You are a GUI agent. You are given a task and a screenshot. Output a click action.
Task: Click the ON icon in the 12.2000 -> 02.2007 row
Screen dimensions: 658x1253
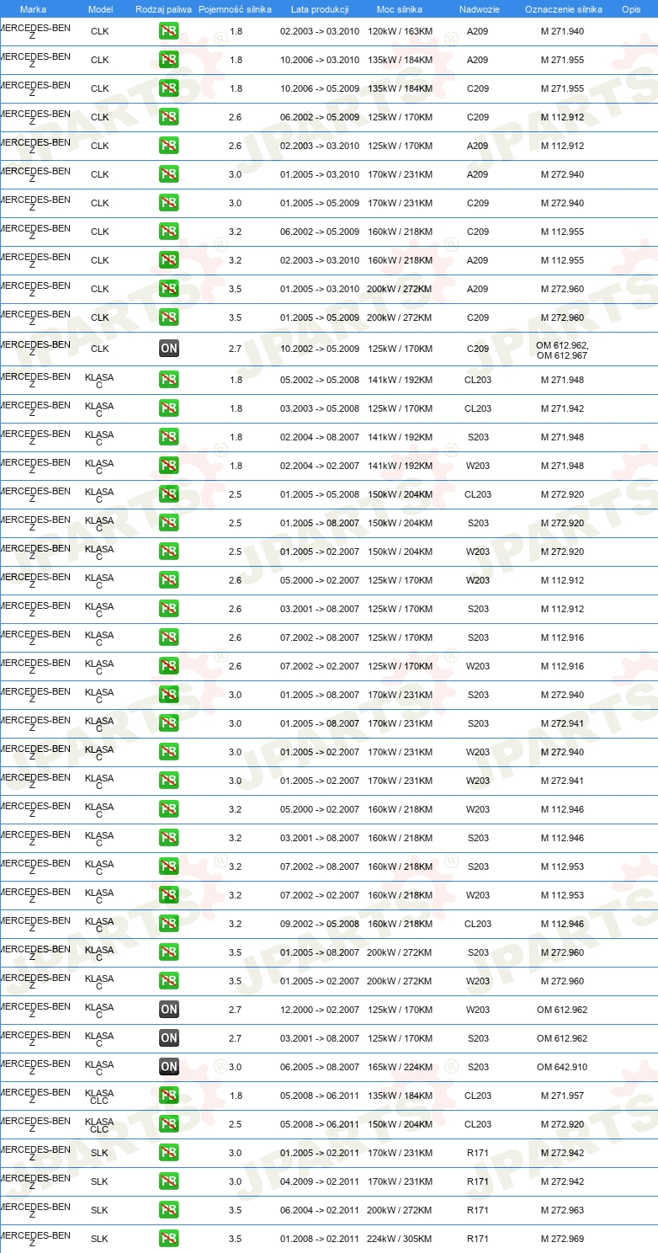tap(169, 1010)
